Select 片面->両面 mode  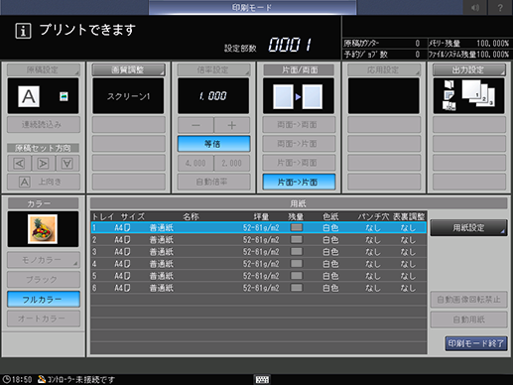coord(299,163)
